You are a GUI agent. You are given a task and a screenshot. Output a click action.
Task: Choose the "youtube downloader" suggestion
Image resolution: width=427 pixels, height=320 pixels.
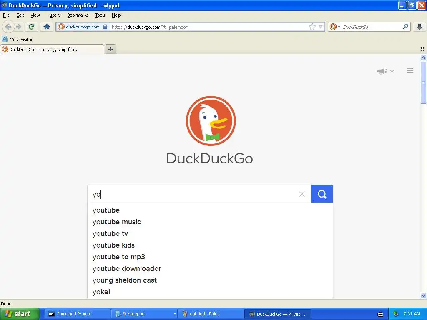(210, 269)
